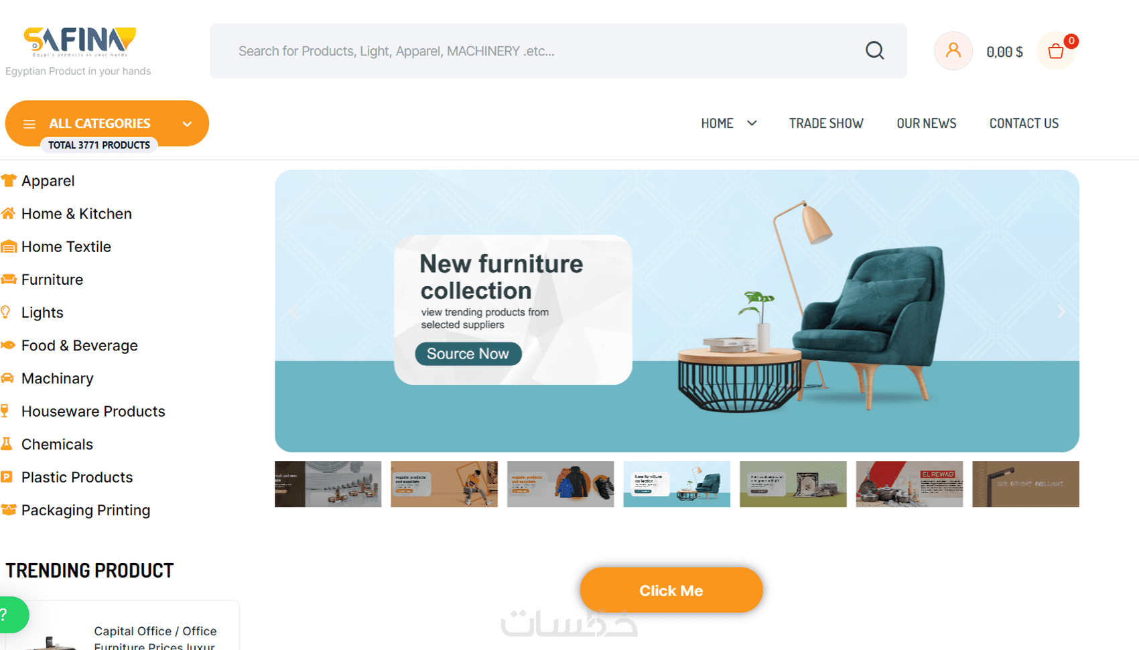The height and width of the screenshot is (650, 1139).
Task: Expand the All Categories dropdown chevron
Action: (187, 124)
